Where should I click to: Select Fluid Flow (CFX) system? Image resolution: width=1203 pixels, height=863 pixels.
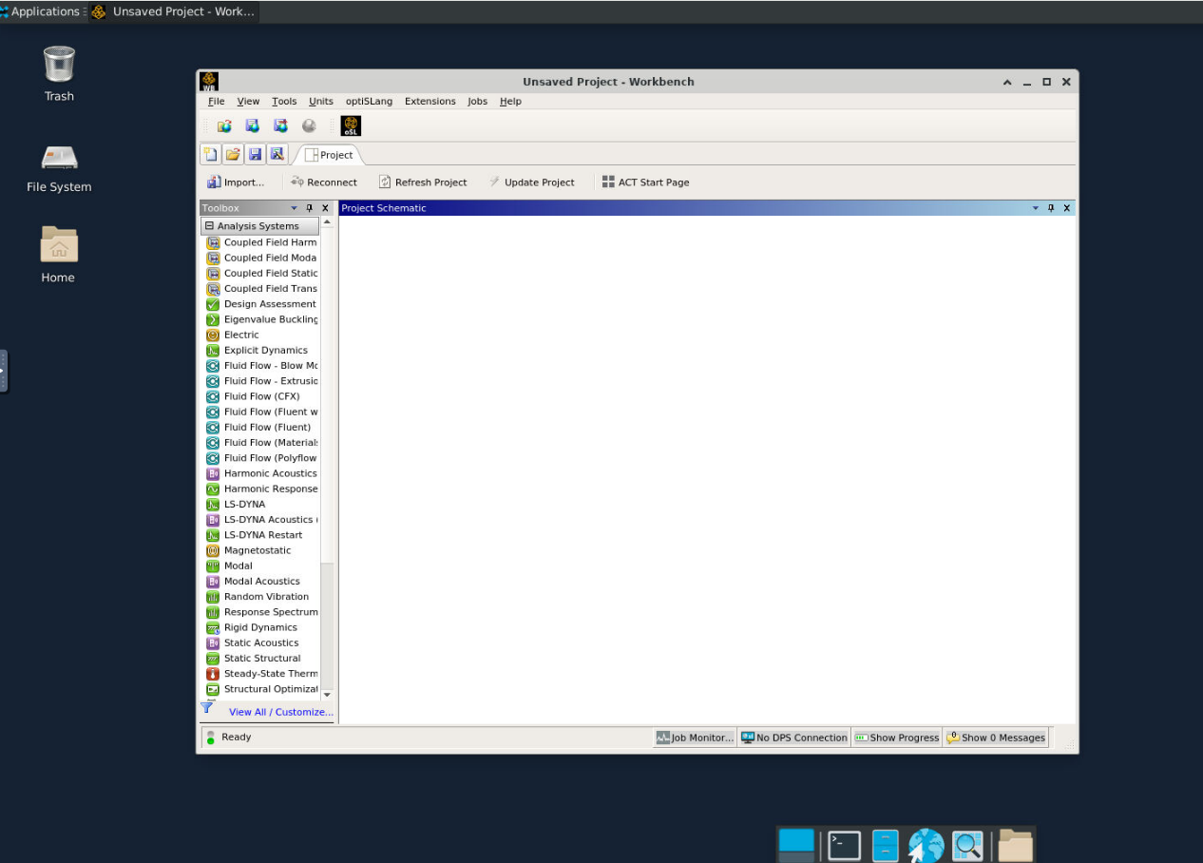pyautogui.click(x=261, y=396)
